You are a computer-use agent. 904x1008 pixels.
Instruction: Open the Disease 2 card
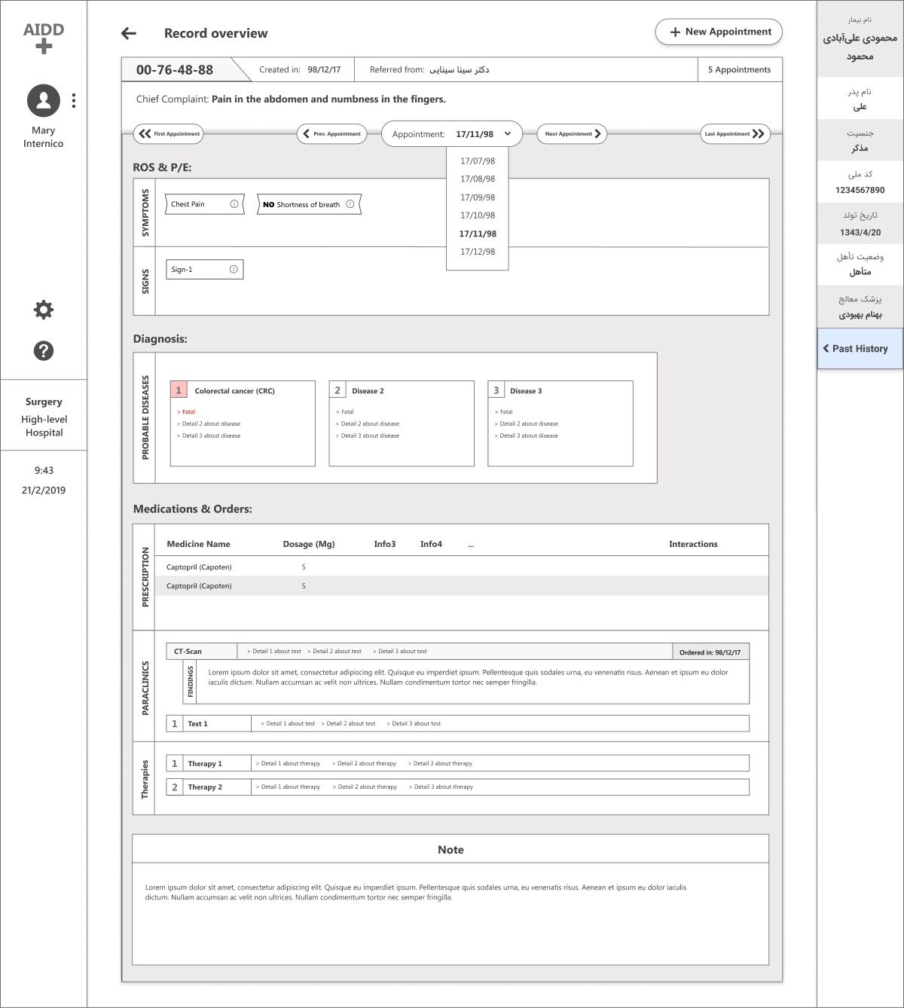[x=402, y=423]
